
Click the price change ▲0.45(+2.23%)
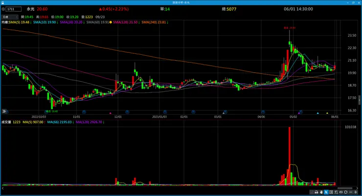coord(114,9)
